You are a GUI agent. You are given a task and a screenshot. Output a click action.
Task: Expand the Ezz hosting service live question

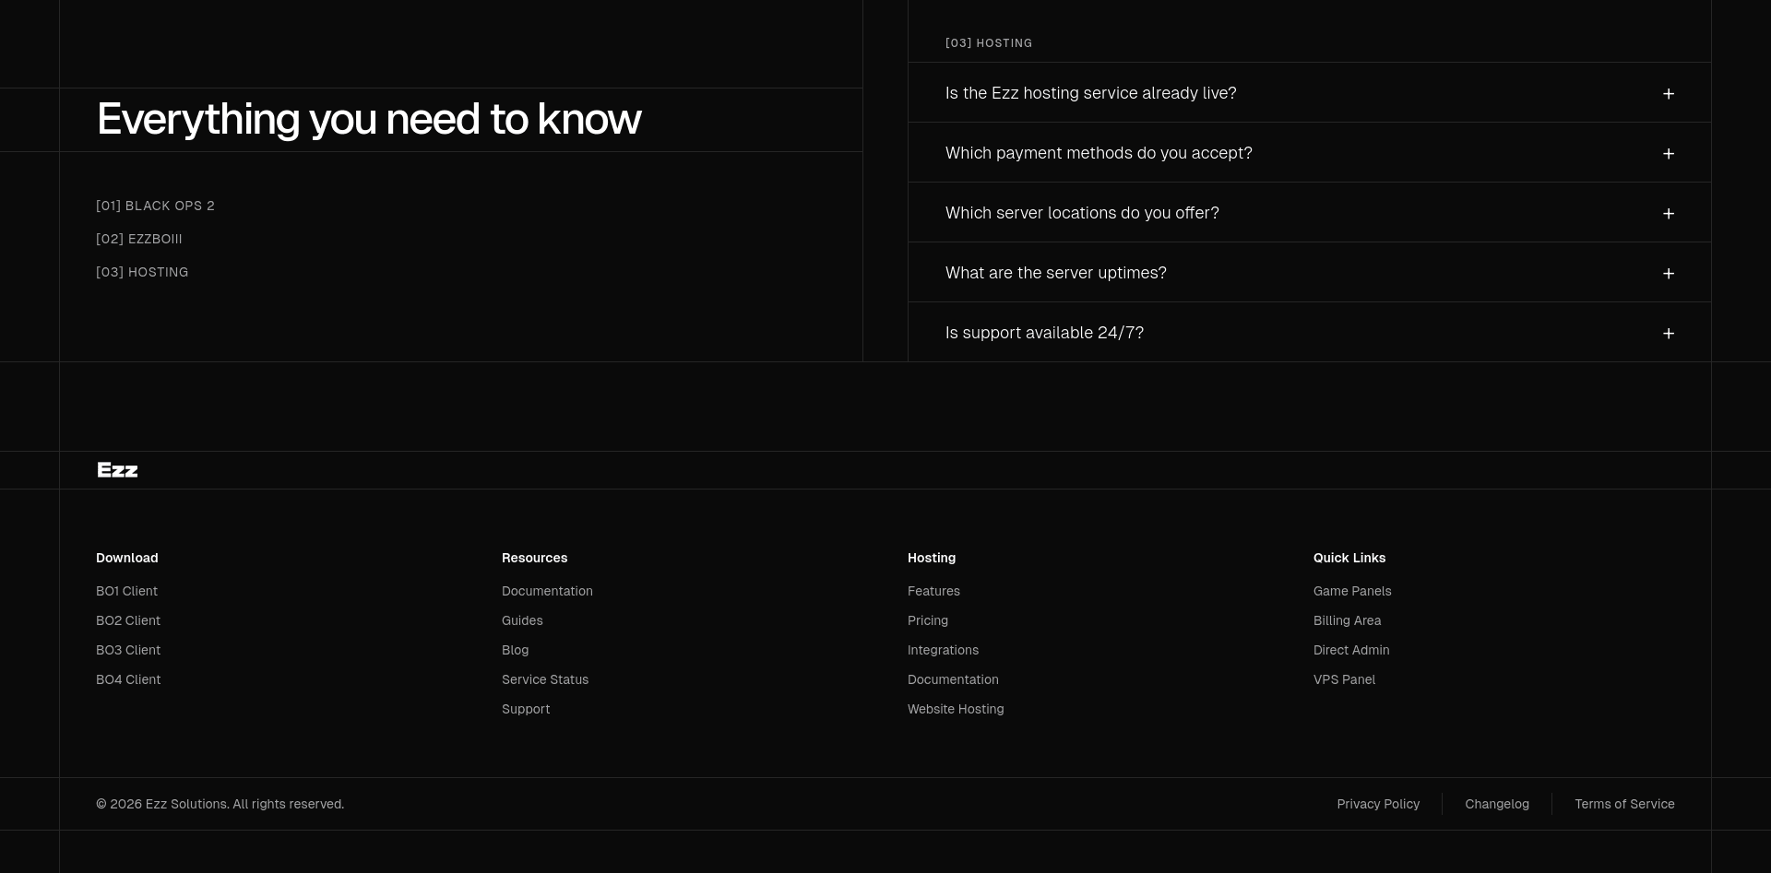click(x=1090, y=93)
